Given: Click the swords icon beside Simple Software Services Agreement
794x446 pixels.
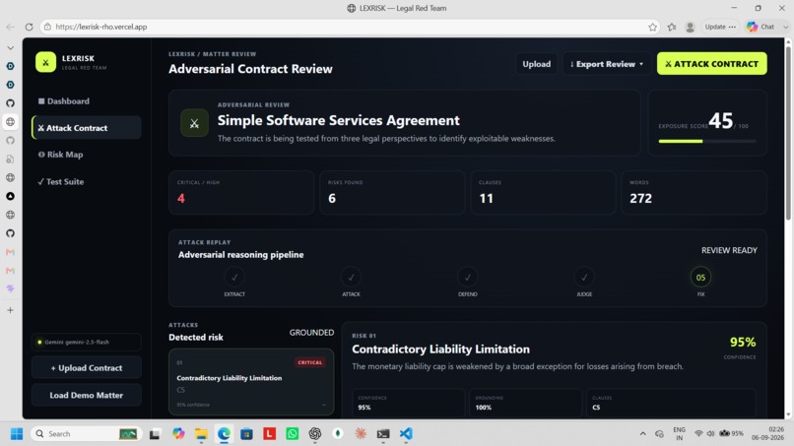Looking at the screenshot, I should (194, 123).
